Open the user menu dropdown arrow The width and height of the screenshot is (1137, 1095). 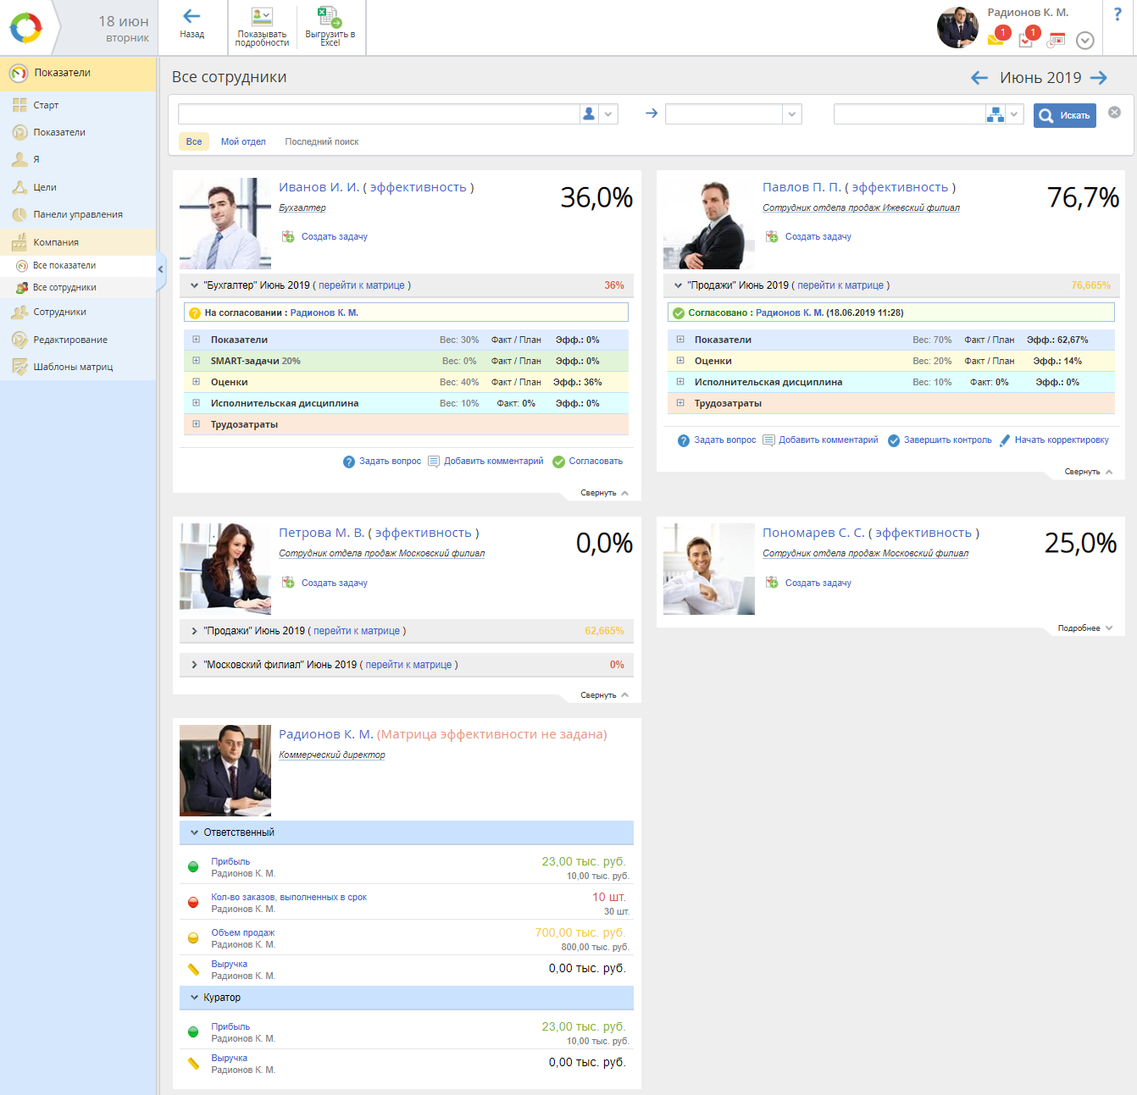(1084, 41)
